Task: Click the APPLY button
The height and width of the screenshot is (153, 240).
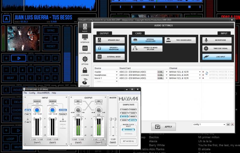Action: tap(163, 127)
